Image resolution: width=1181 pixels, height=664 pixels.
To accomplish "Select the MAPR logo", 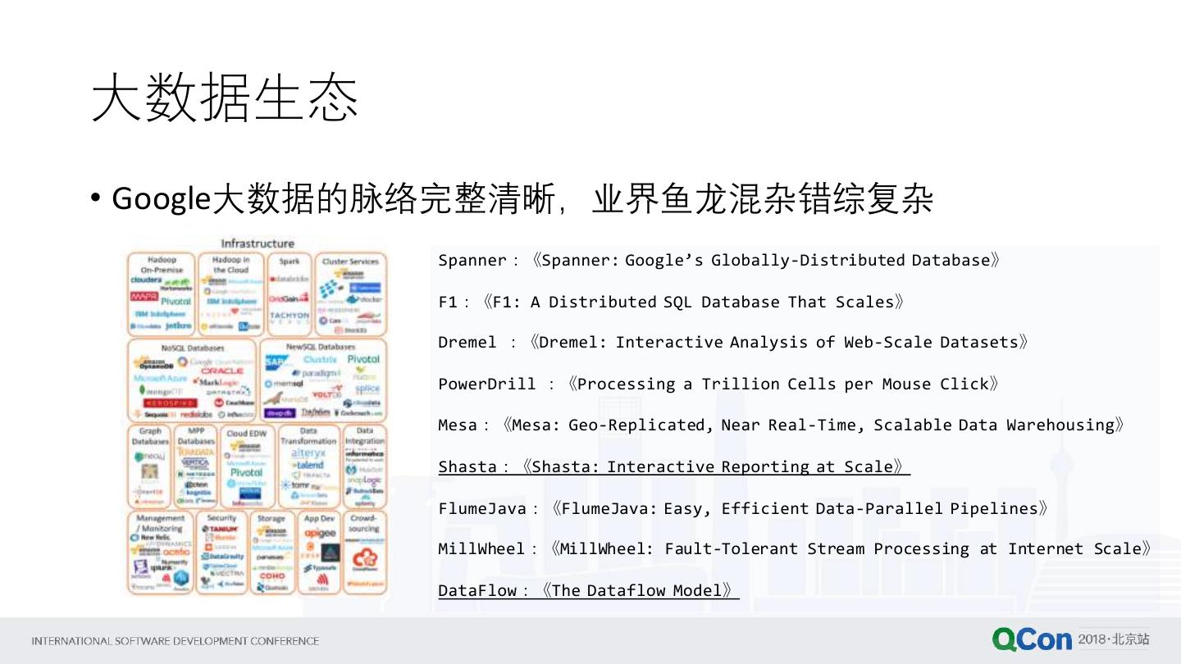I will click(x=144, y=296).
